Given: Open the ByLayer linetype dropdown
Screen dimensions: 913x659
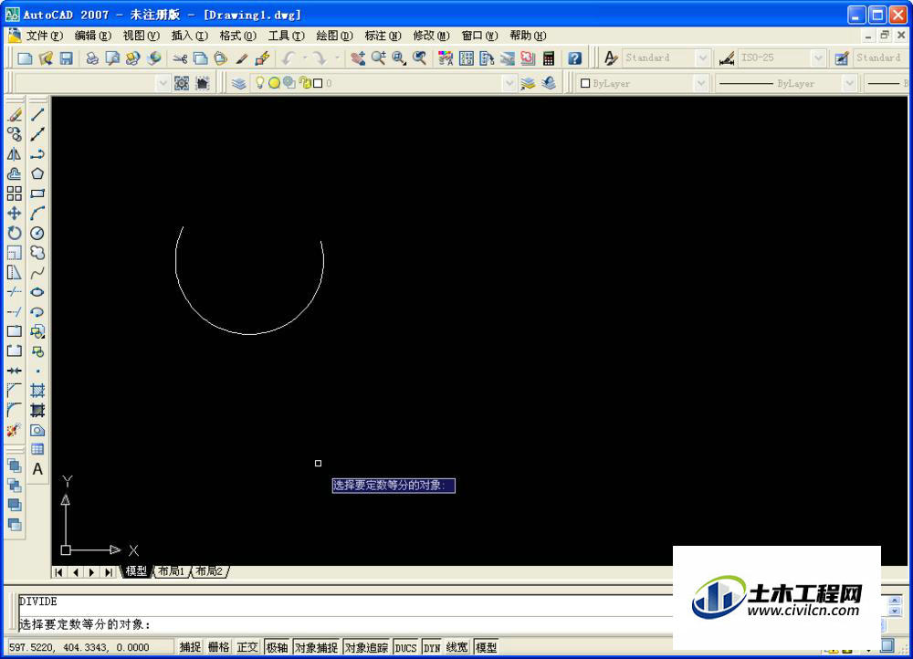Looking at the screenshot, I should pyautogui.click(x=849, y=83).
